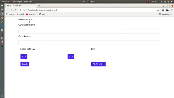This screenshot has height=98, width=174.
Task: Focus the Cardholder Name input field
Action: click(x=89, y=31)
